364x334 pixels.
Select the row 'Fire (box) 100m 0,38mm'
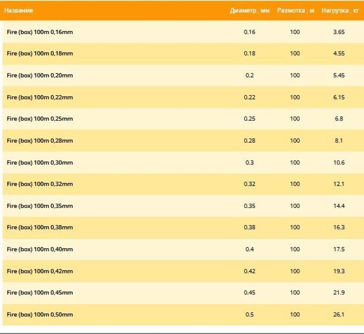(183, 227)
